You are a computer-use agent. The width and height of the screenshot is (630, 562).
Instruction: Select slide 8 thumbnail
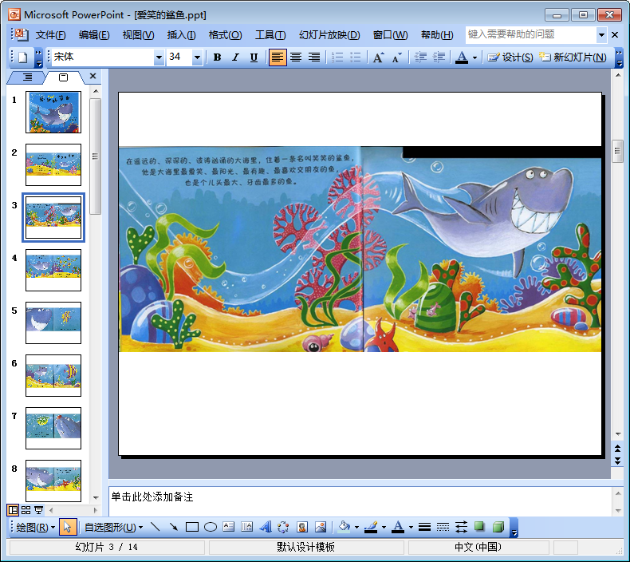[53, 481]
